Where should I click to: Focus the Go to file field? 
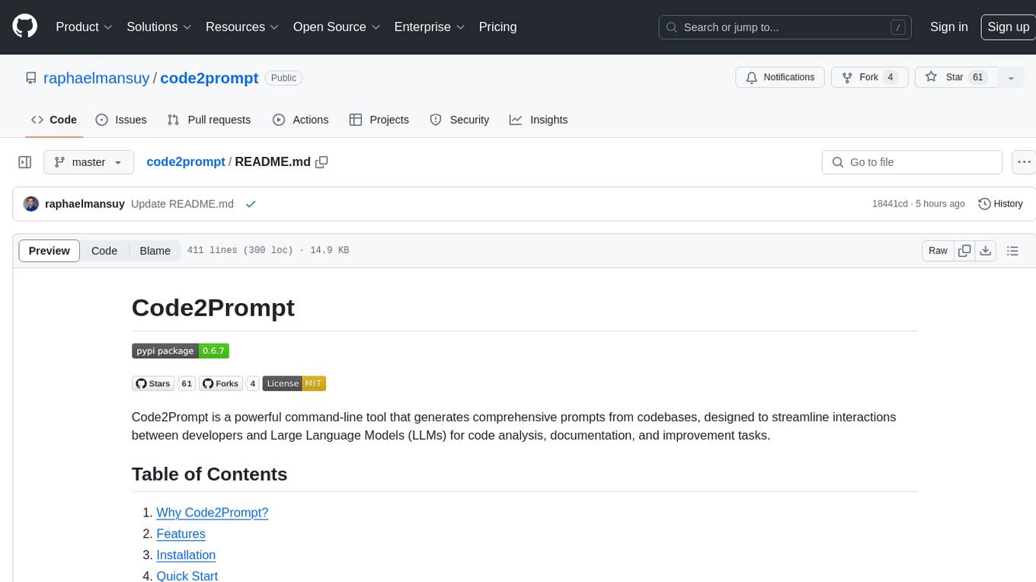point(912,162)
